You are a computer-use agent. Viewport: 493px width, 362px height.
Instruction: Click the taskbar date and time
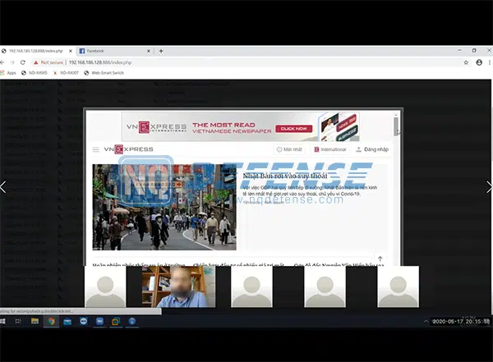(x=461, y=322)
